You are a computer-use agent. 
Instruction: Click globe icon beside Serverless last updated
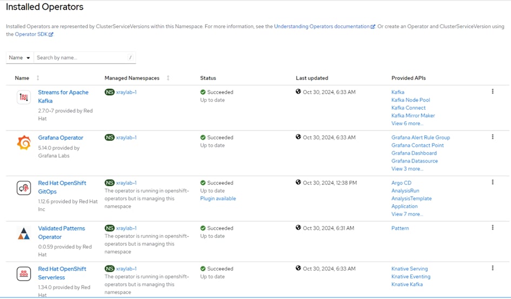pyautogui.click(x=298, y=268)
